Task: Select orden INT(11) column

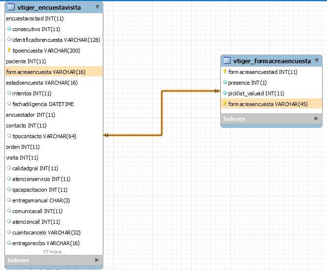Action: (54, 147)
